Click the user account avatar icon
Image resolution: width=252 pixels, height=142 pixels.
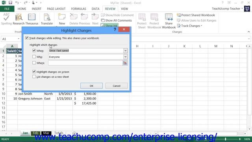(247, 9)
